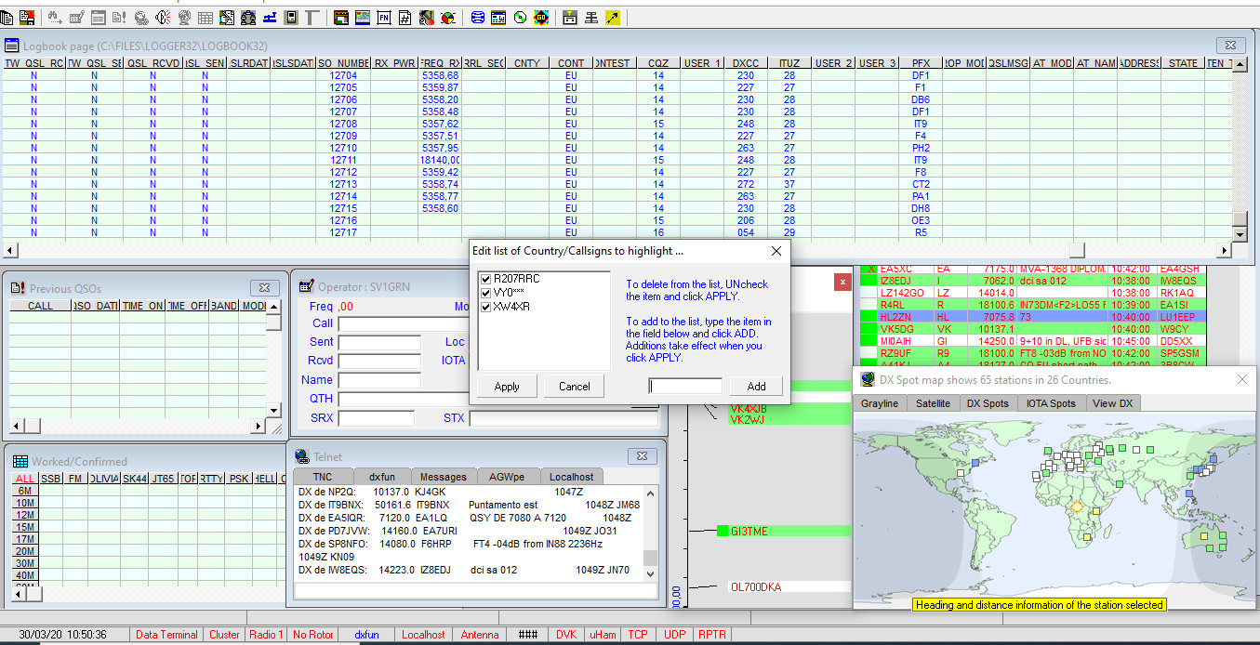This screenshot has height=645, width=1260.
Task: Select the IOTA Spots tab
Action: [1051, 403]
